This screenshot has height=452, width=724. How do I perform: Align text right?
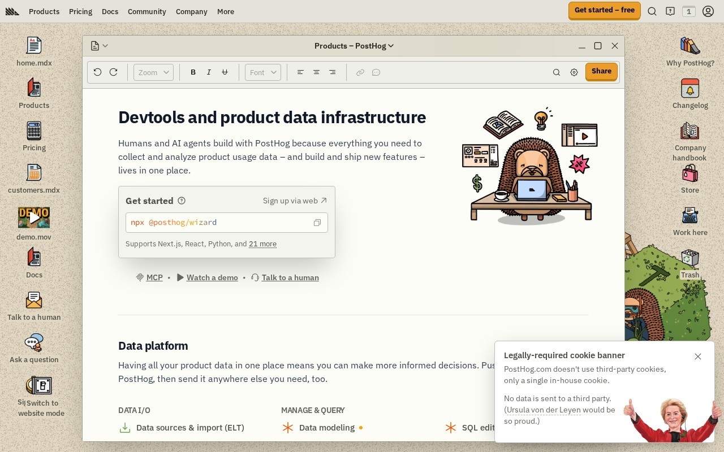pyautogui.click(x=332, y=72)
